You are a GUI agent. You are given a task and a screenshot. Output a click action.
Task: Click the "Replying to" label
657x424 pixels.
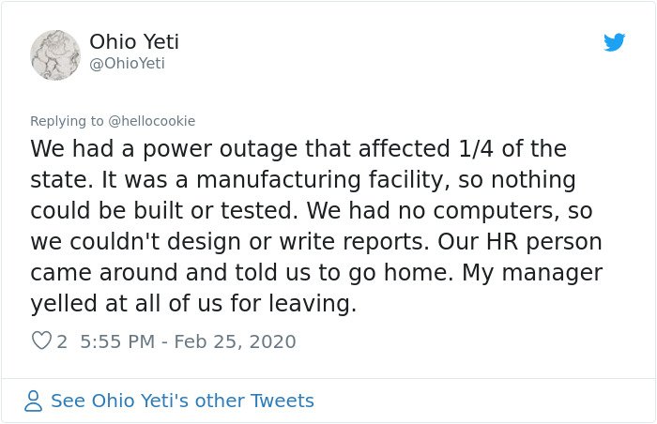click(67, 121)
